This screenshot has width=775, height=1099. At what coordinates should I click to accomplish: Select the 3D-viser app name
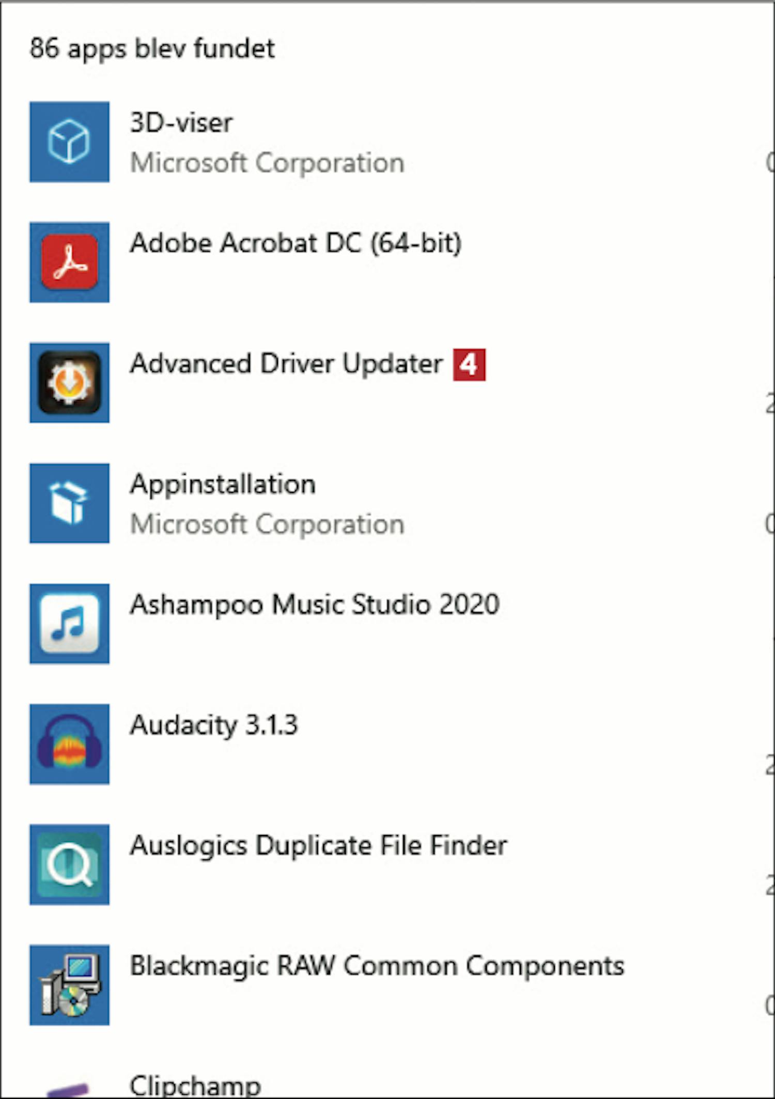(181, 123)
